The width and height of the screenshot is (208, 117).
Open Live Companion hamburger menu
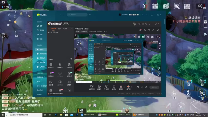(149, 24)
